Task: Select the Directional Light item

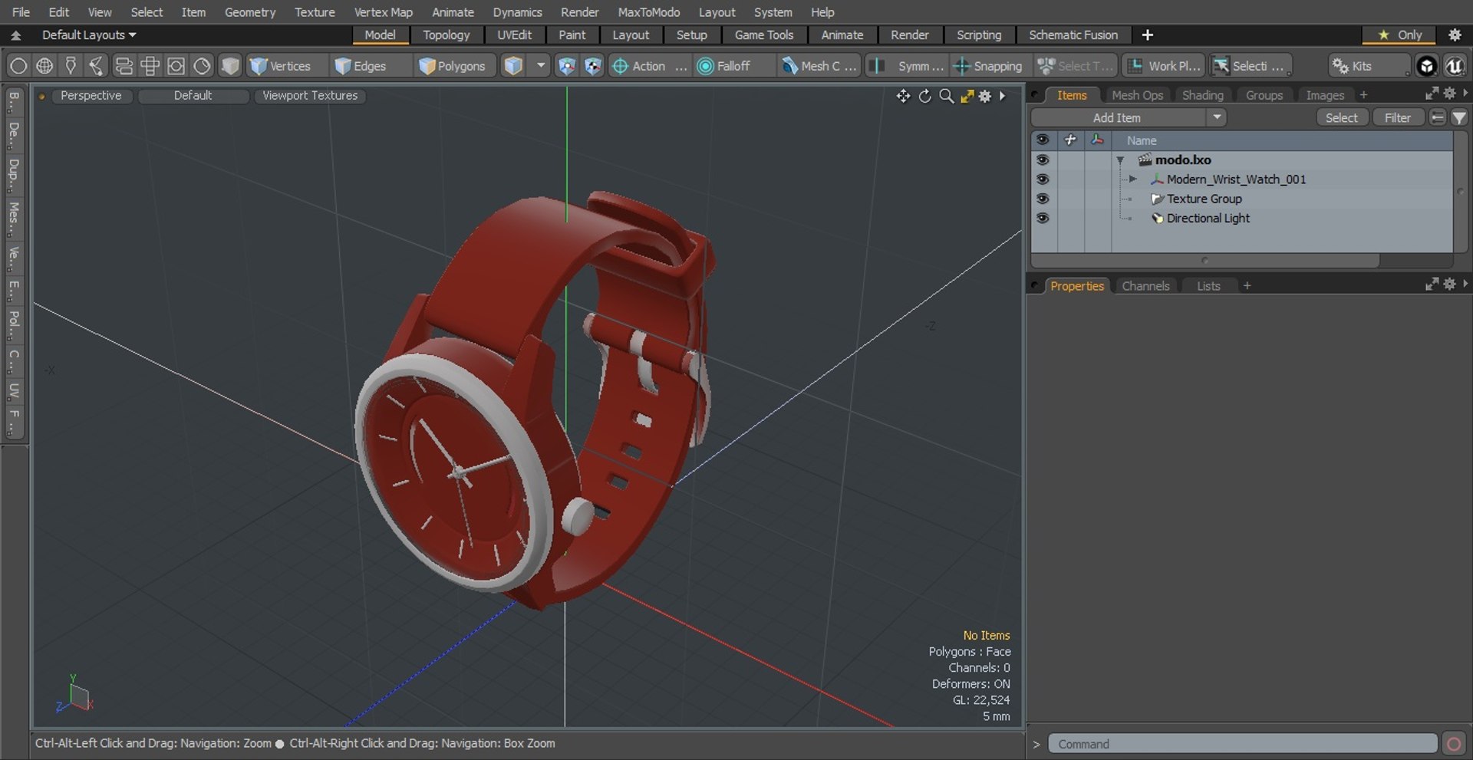Action: click(x=1208, y=218)
